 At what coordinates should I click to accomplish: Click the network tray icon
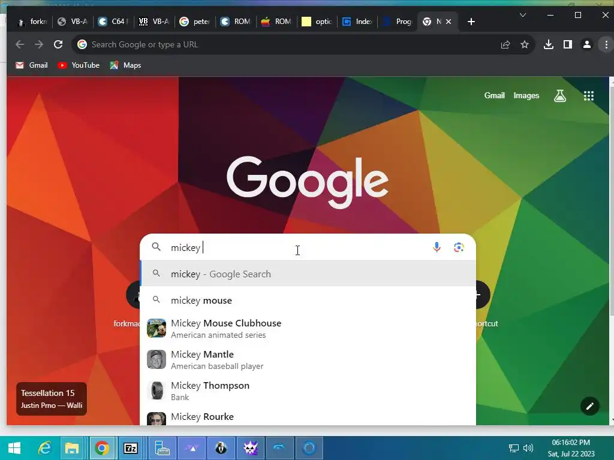(513, 448)
